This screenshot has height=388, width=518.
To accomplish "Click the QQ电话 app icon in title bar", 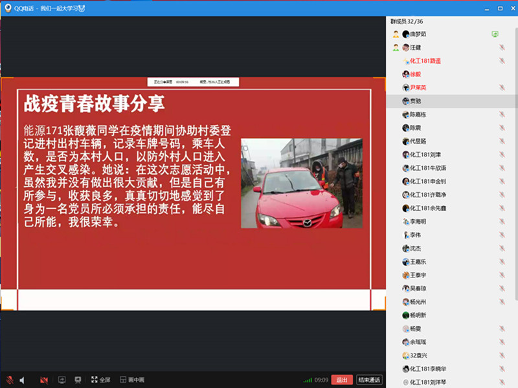I will [8, 8].
